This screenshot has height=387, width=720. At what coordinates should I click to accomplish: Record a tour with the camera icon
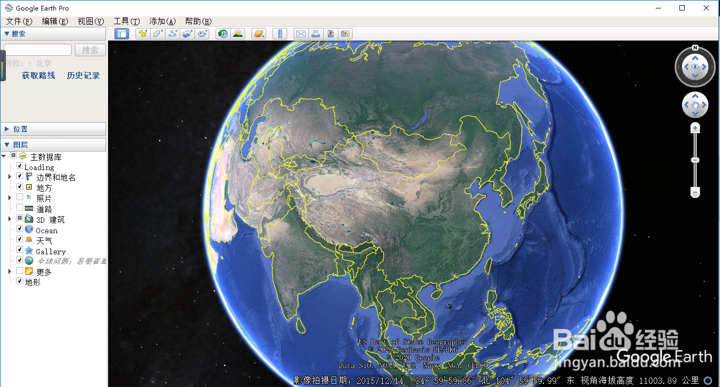click(x=202, y=34)
